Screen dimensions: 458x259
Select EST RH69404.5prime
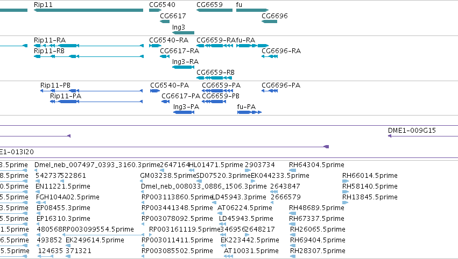pyautogui.click(x=318, y=240)
